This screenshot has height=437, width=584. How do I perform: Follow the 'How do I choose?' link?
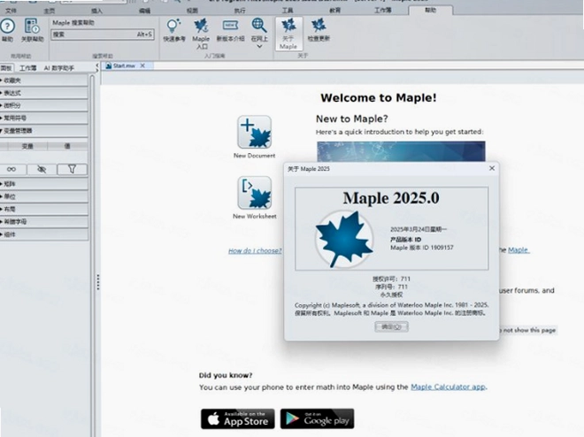255,250
